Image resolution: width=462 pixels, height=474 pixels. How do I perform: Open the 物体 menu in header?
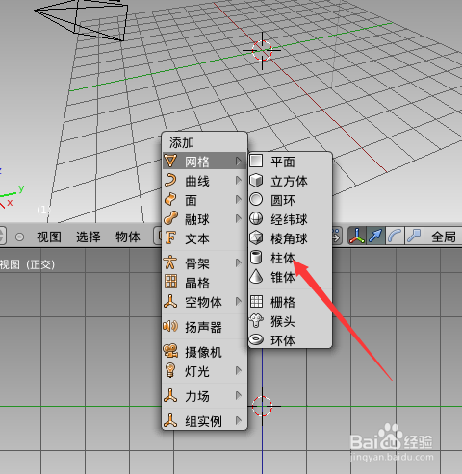pyautogui.click(x=128, y=237)
